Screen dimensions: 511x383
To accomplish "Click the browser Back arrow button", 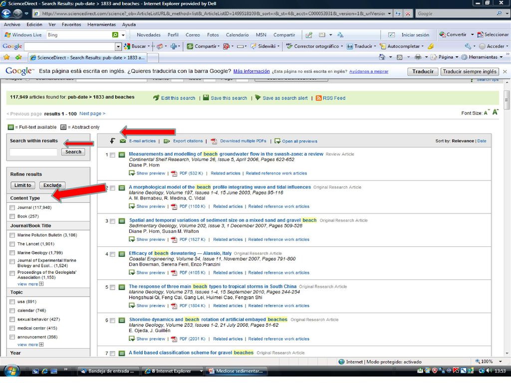I will pos(6,13).
